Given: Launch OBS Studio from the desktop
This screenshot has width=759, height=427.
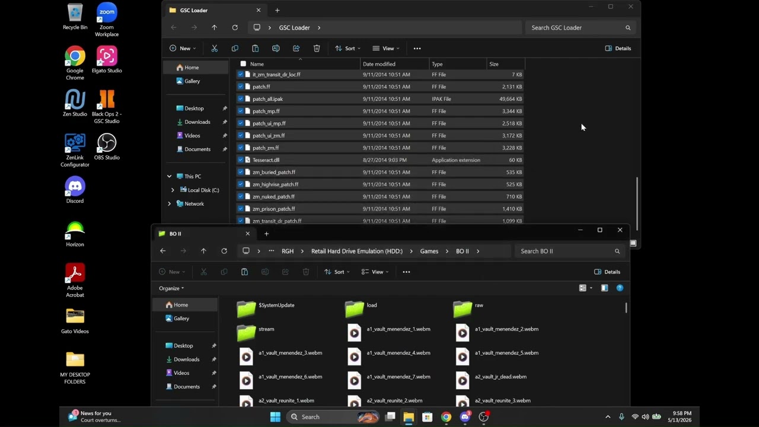Looking at the screenshot, I should 107,146.
